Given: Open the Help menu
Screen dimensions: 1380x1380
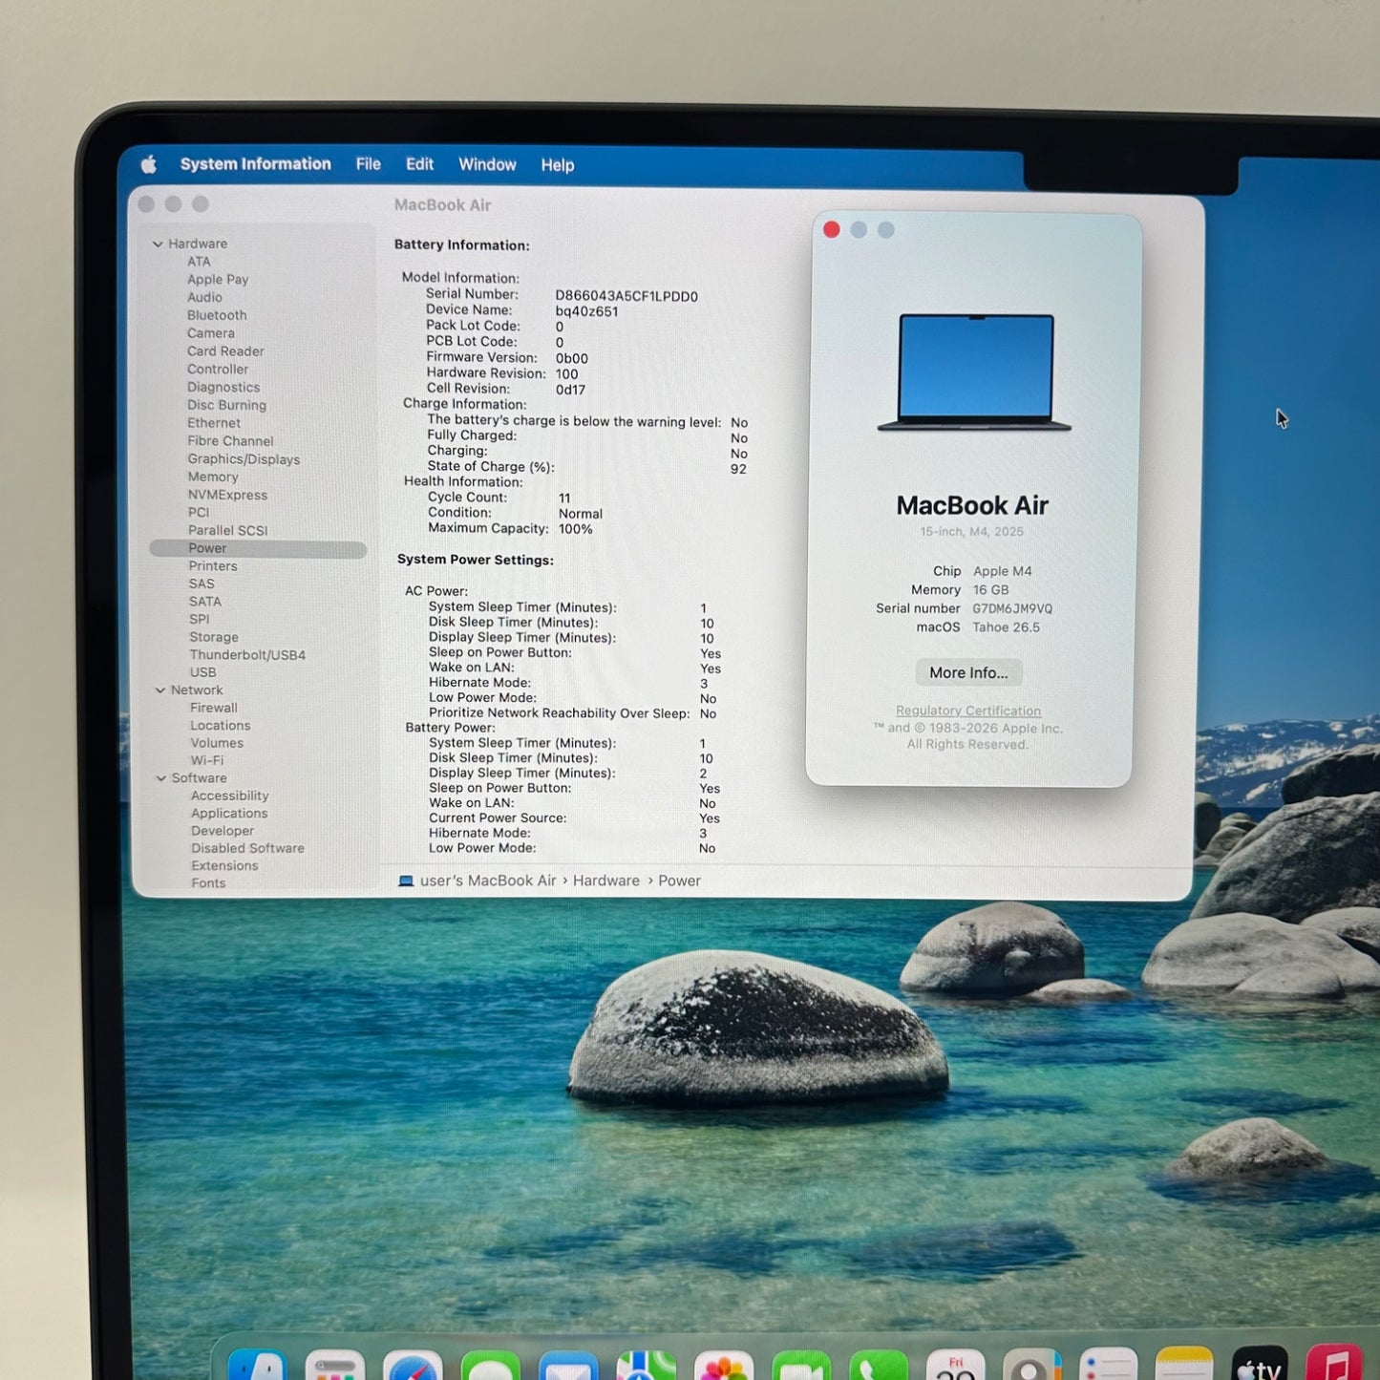Looking at the screenshot, I should click(x=558, y=165).
